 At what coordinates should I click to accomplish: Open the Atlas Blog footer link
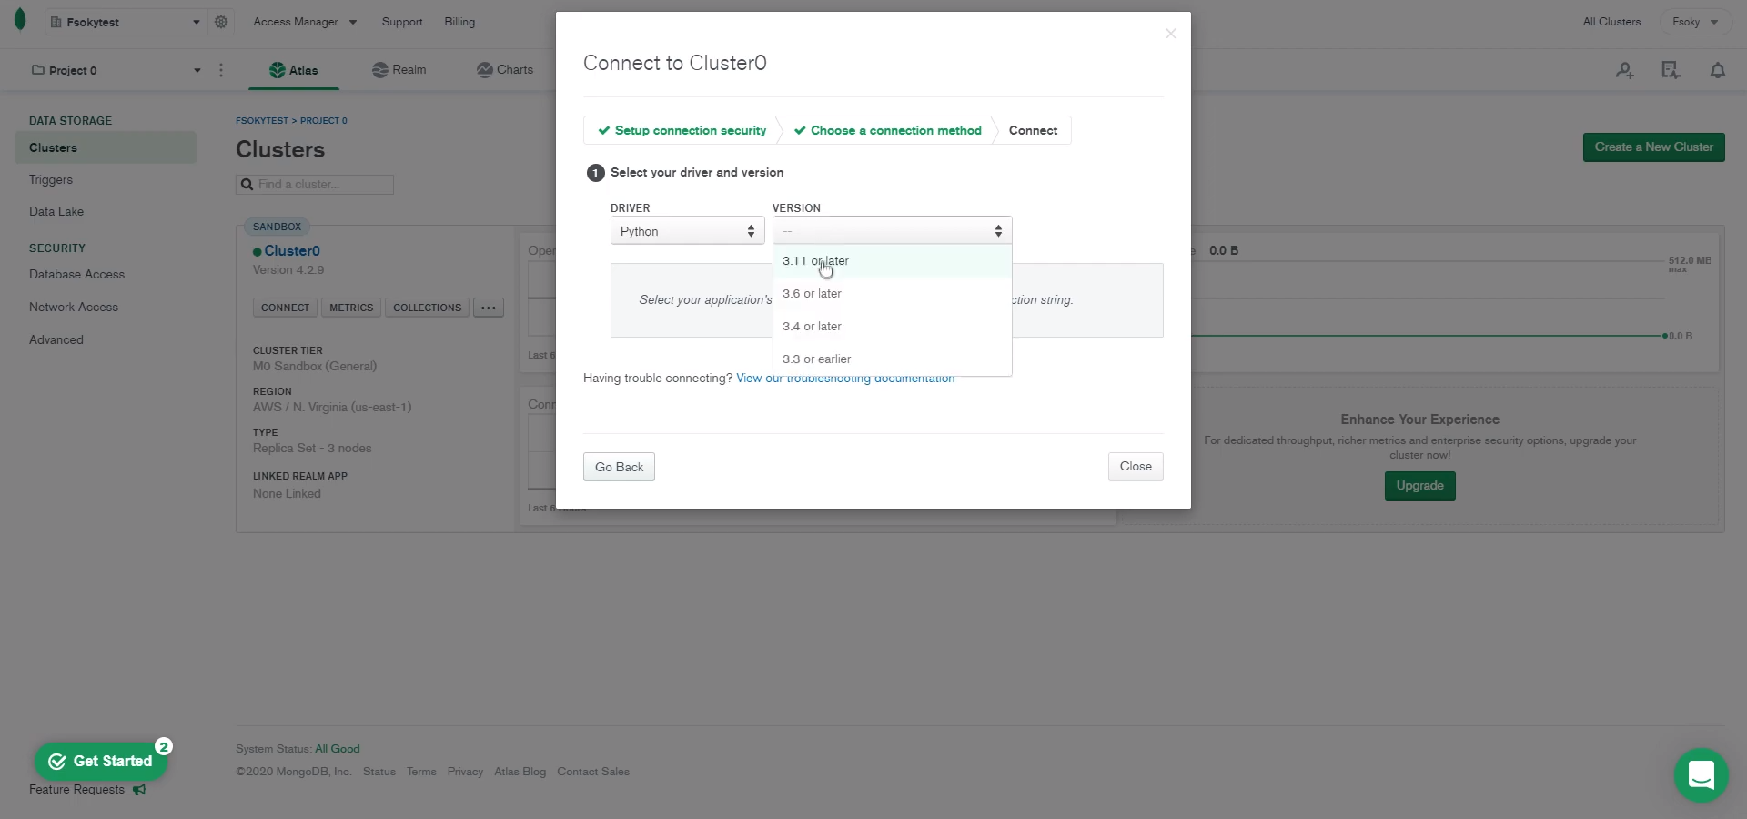tap(520, 772)
